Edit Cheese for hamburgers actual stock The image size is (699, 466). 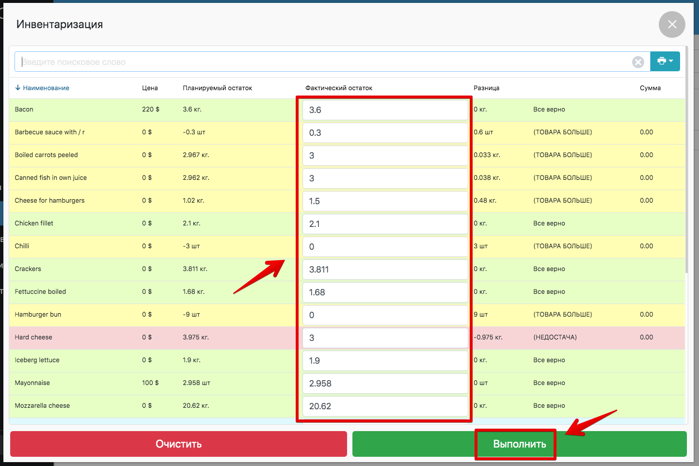[385, 201]
